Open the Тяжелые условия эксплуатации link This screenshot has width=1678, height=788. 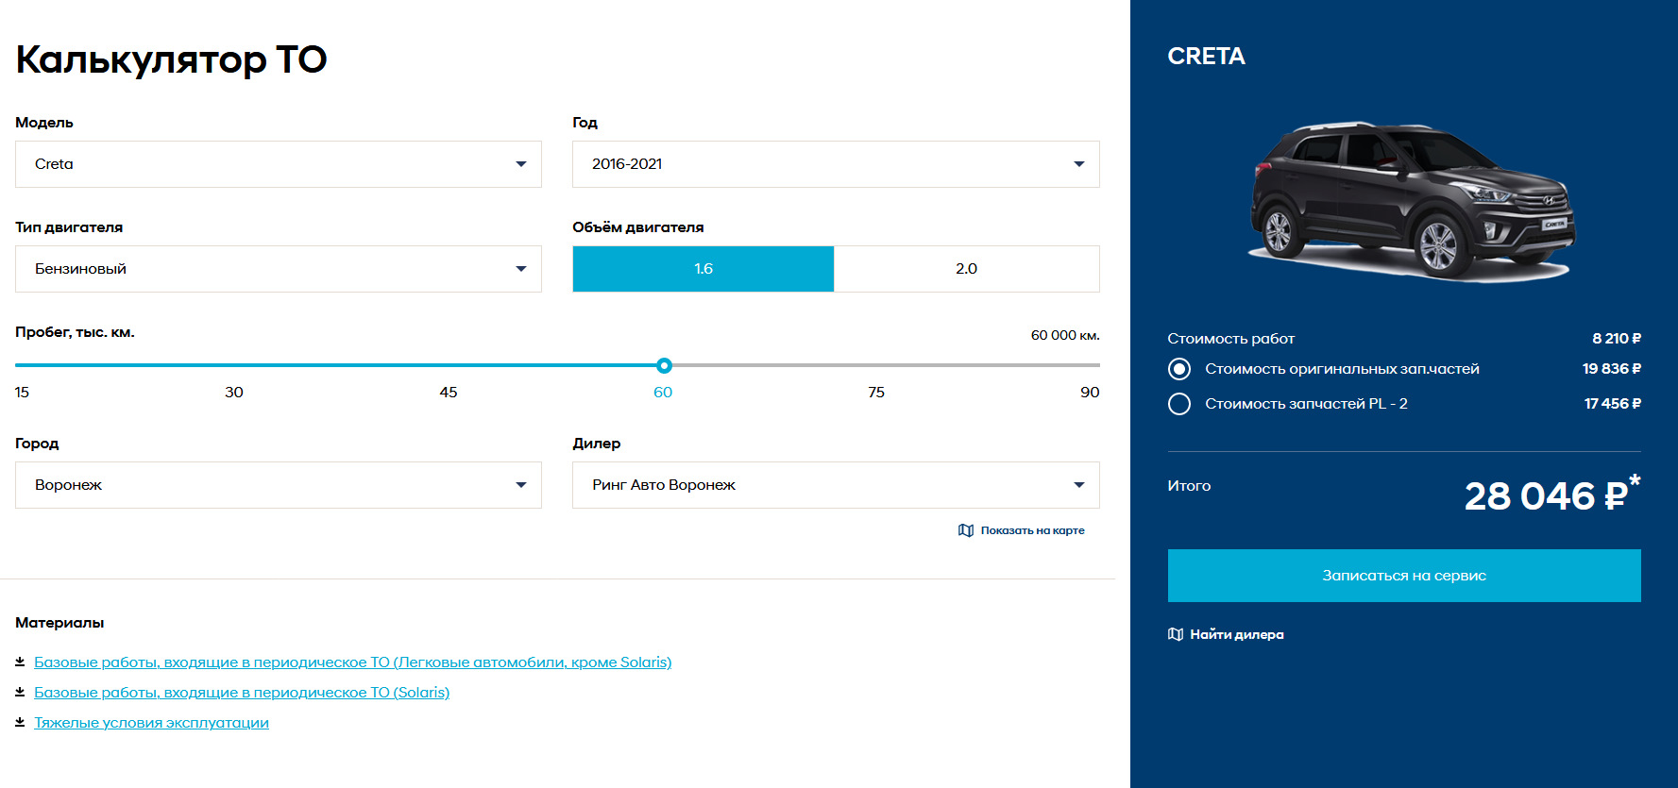click(151, 723)
